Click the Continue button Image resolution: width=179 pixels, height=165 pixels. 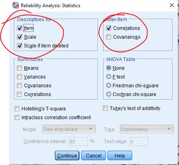[x=67, y=155]
